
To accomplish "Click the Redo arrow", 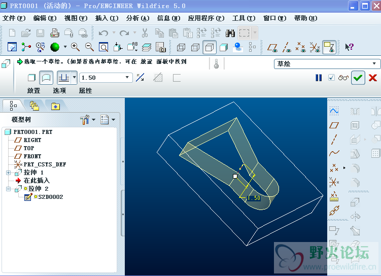I will [124, 33].
